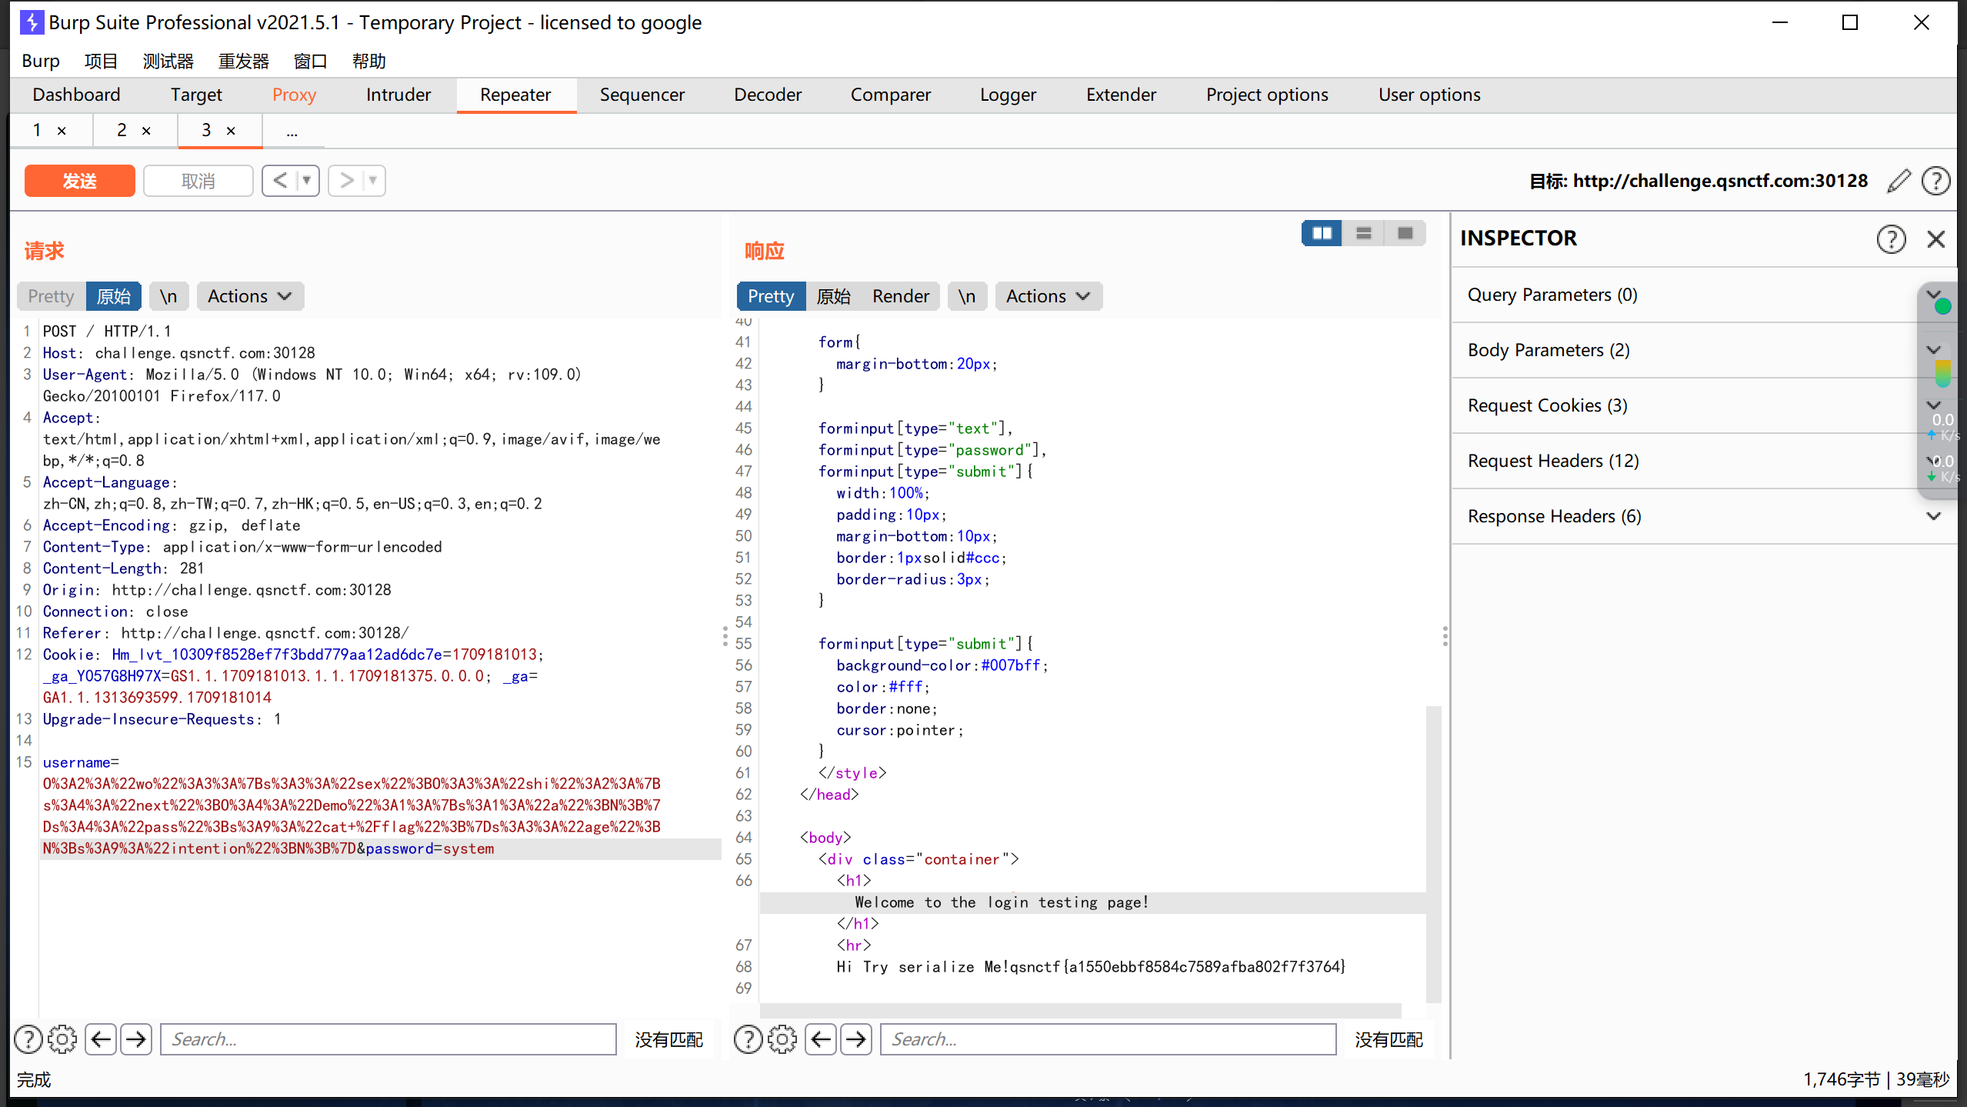Toggle response \n non-printable characters display

point(967,296)
